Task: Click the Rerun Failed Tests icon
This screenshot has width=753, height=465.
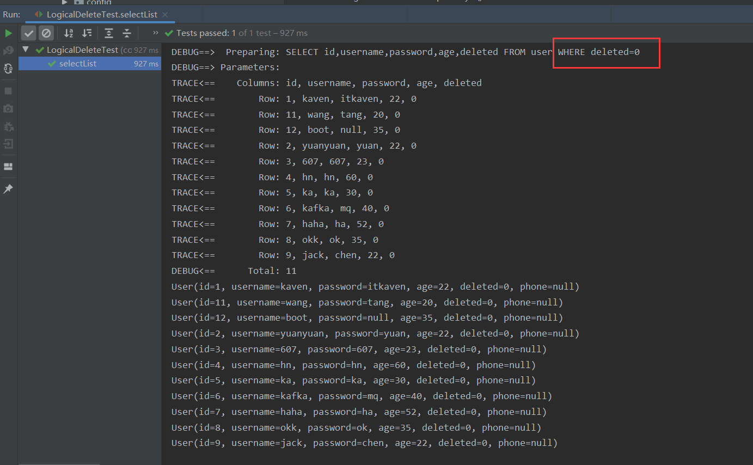Action: pyautogui.click(x=8, y=51)
